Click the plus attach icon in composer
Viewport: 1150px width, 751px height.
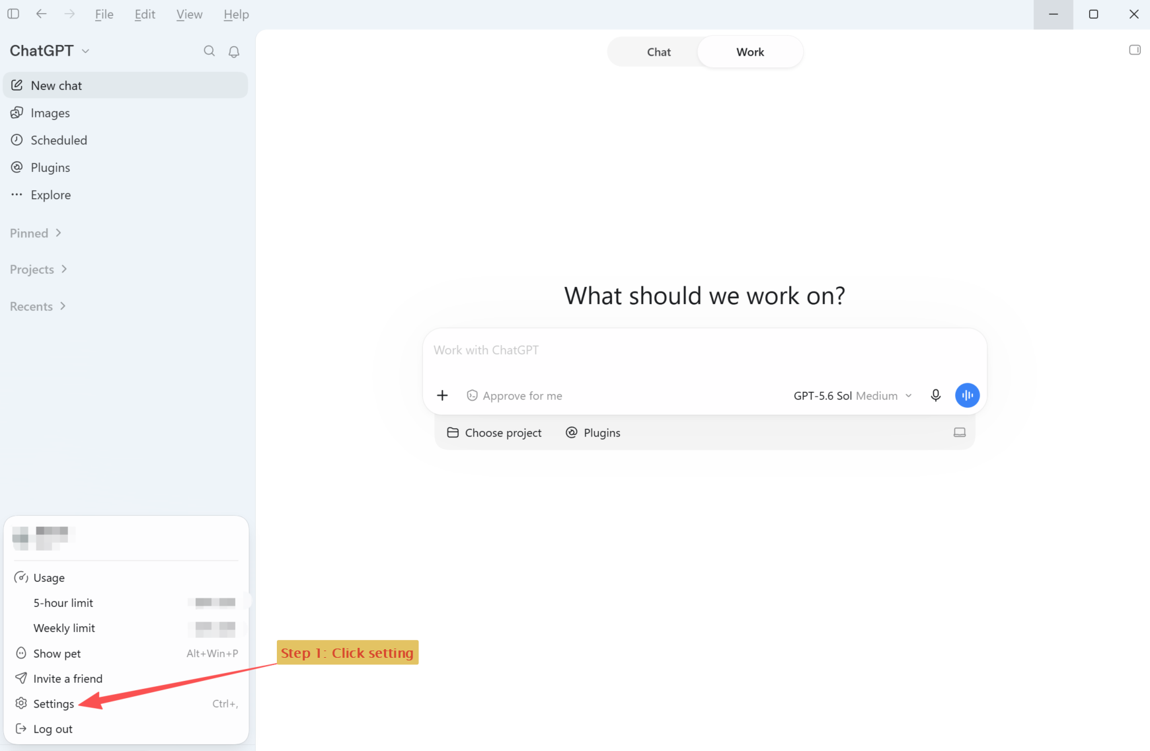(x=442, y=395)
